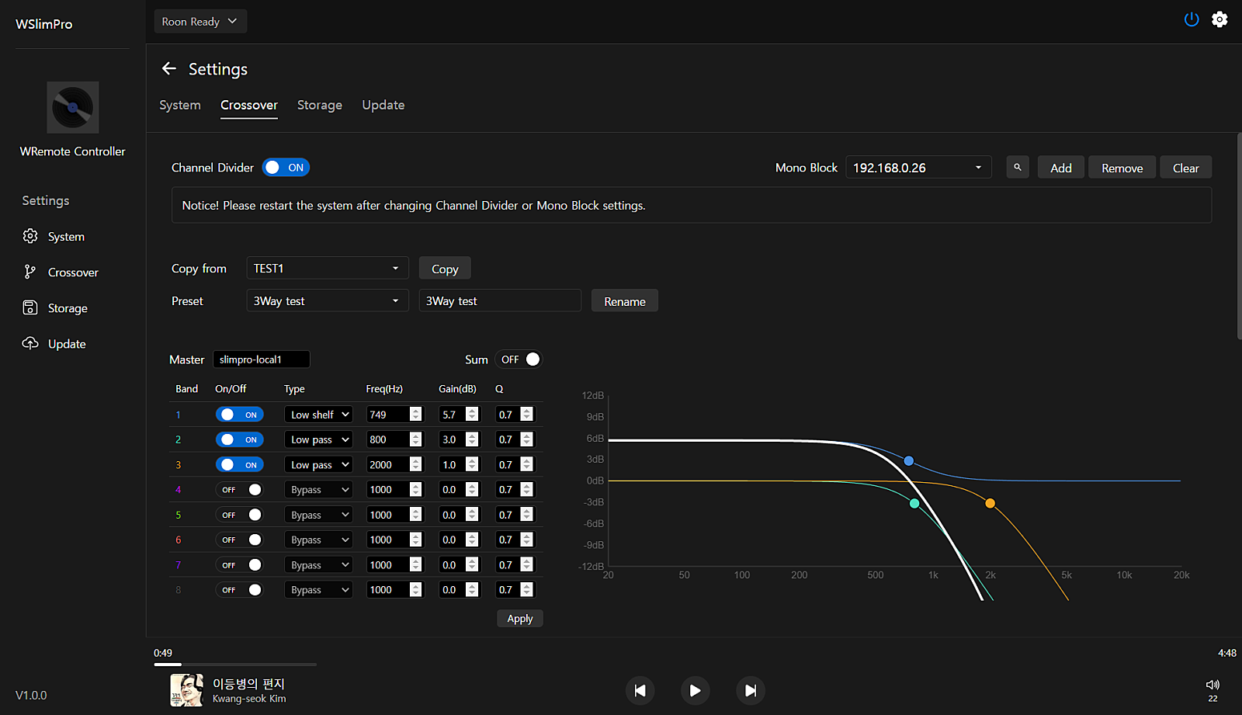Turn on band 5 switch
The width and height of the screenshot is (1242, 715).
coord(240,515)
